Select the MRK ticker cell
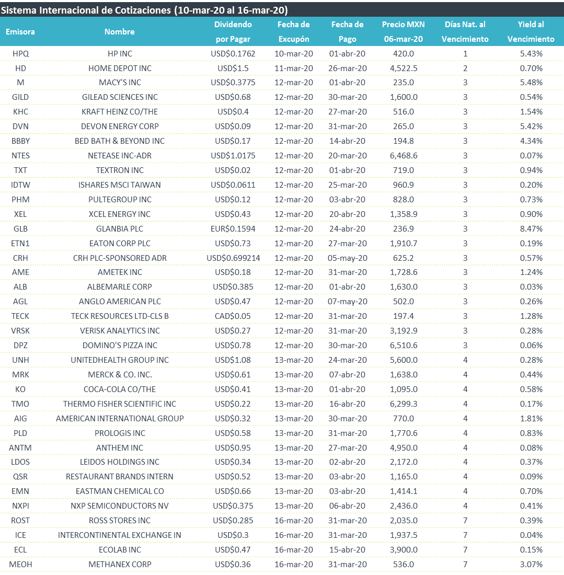This screenshot has width=564, height=575. point(20,375)
